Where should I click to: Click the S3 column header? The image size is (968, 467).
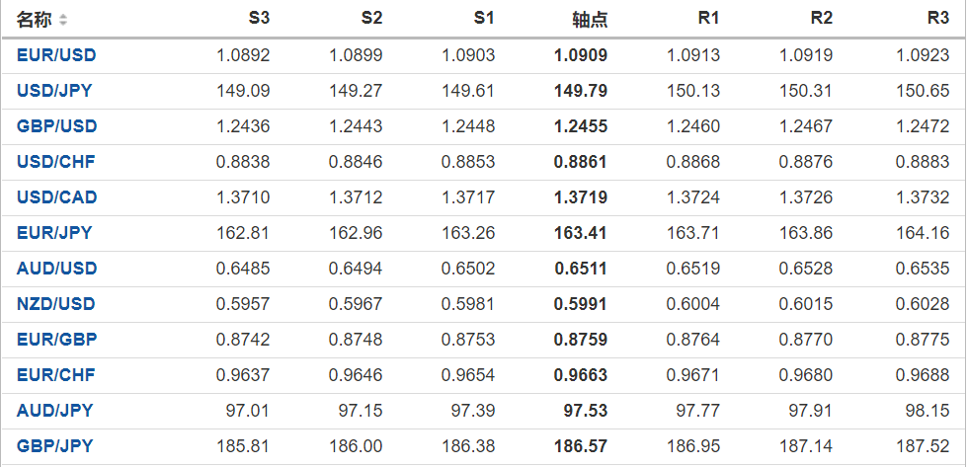pos(259,19)
